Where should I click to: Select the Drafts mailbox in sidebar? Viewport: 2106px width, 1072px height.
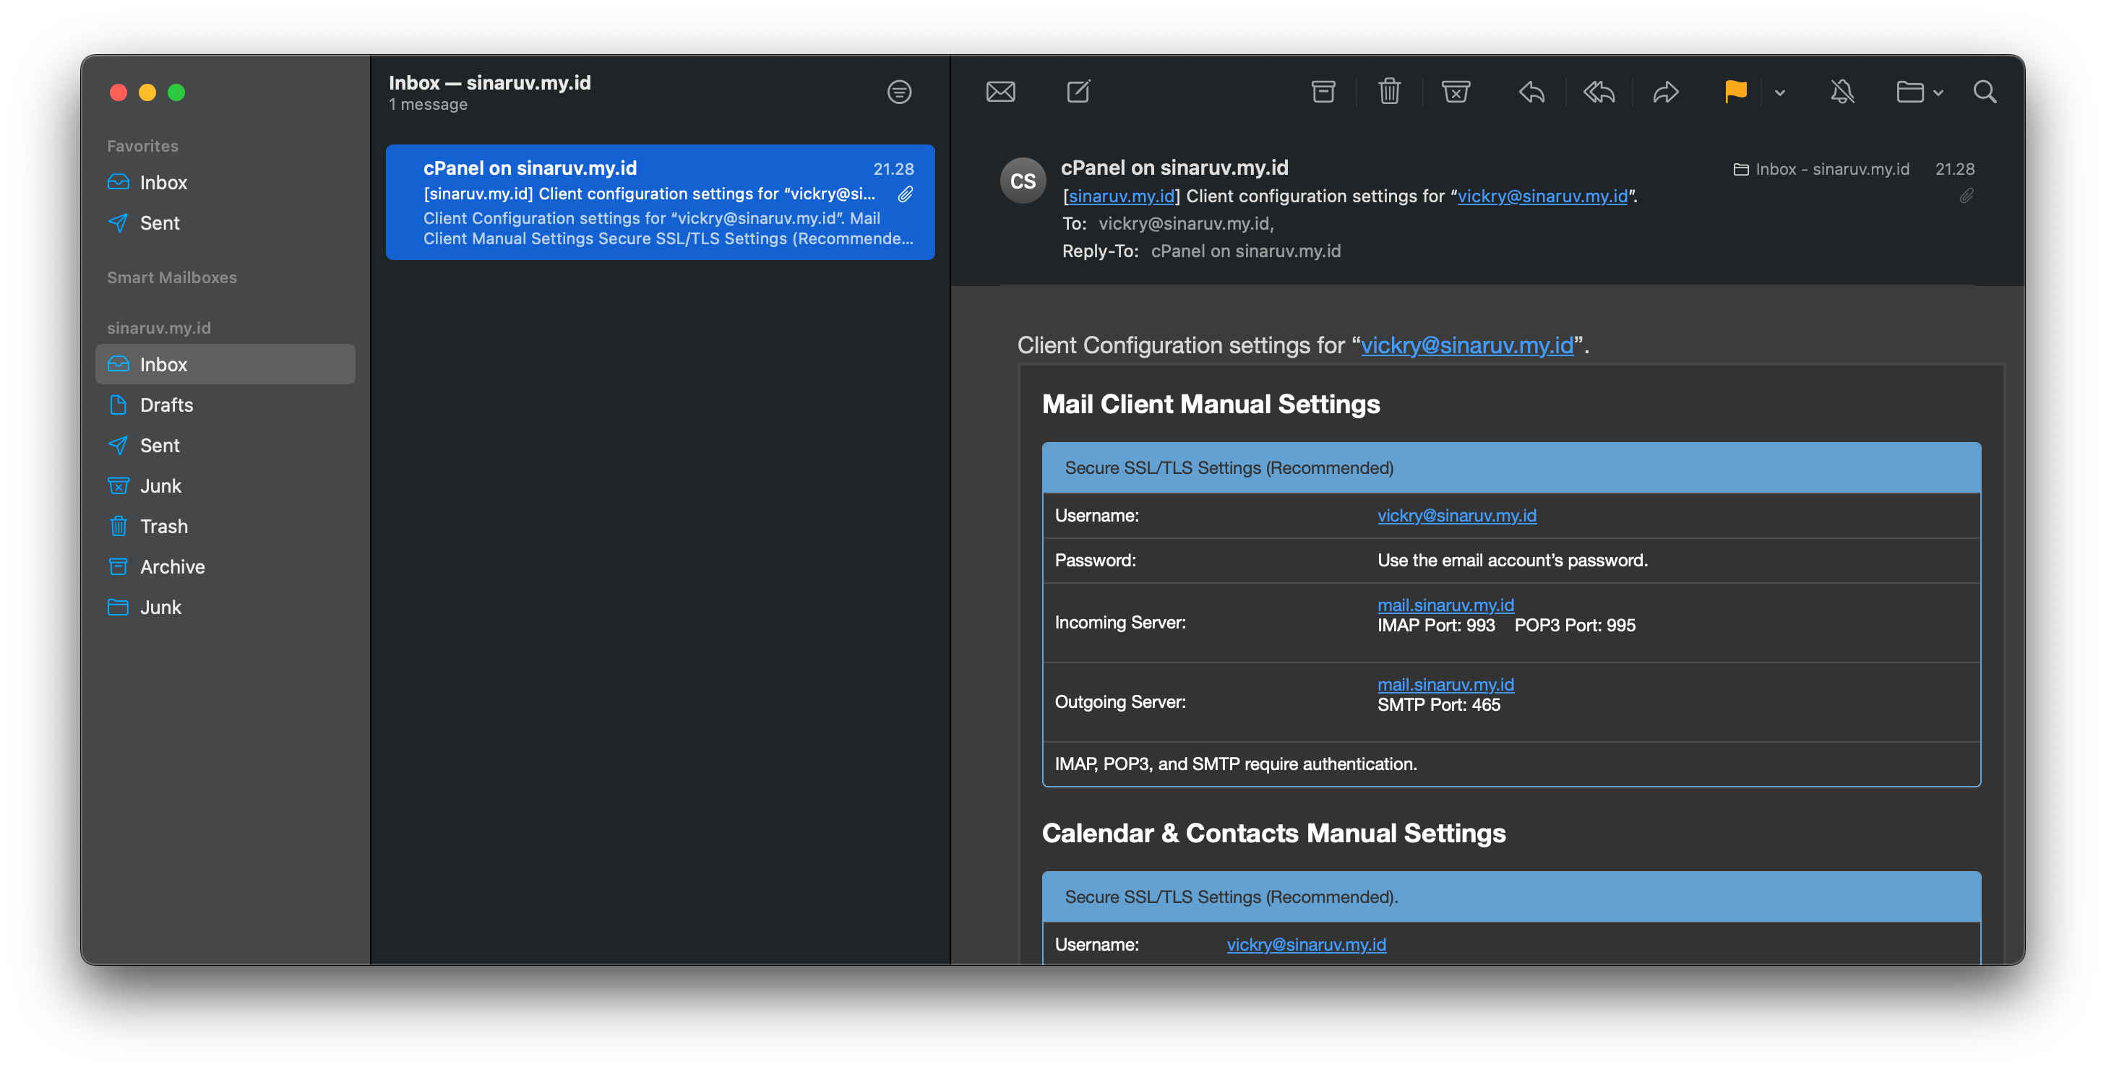point(168,405)
